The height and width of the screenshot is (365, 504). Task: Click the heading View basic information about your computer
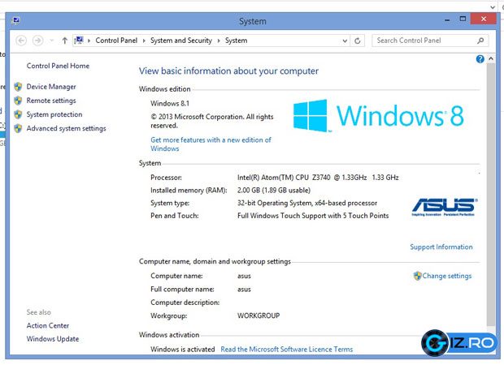coord(228,71)
